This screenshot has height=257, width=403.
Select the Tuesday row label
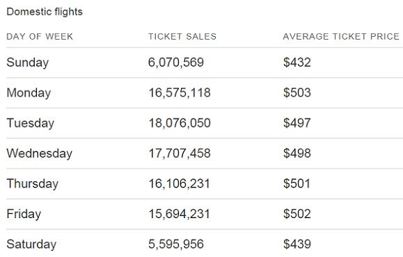(x=31, y=123)
